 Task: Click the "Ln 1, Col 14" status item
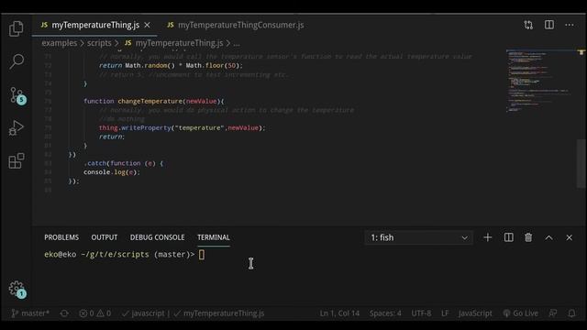(x=339, y=313)
